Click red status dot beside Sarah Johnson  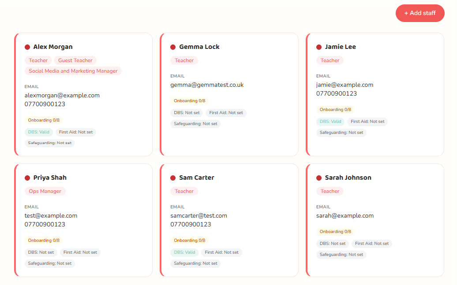319,178
